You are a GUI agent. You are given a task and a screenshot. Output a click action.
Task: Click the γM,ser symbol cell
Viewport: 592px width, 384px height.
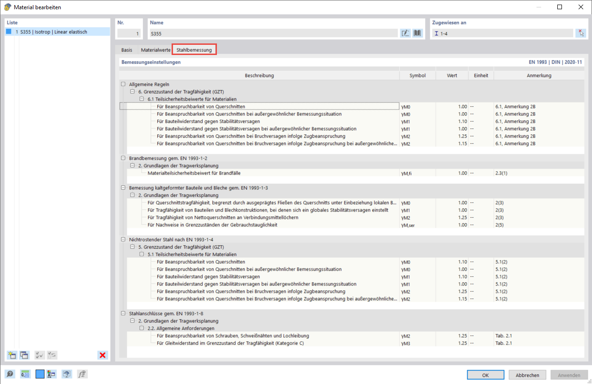(418, 225)
